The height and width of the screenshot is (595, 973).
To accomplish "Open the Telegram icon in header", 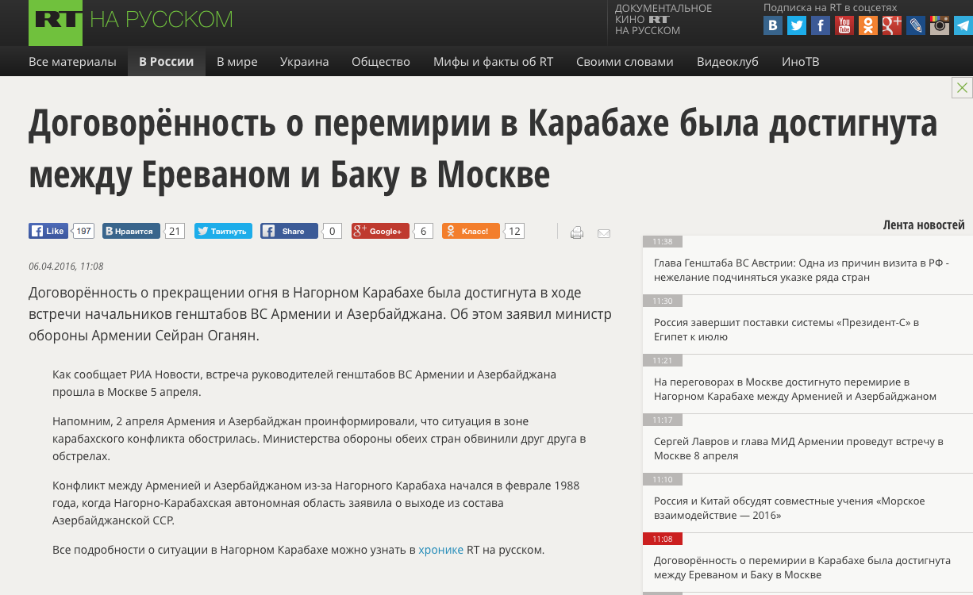I will point(963,25).
